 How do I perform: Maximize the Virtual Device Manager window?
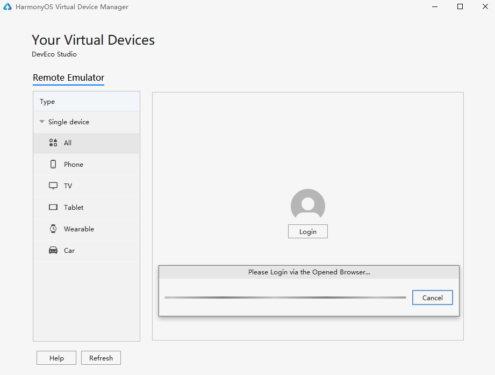460,6
